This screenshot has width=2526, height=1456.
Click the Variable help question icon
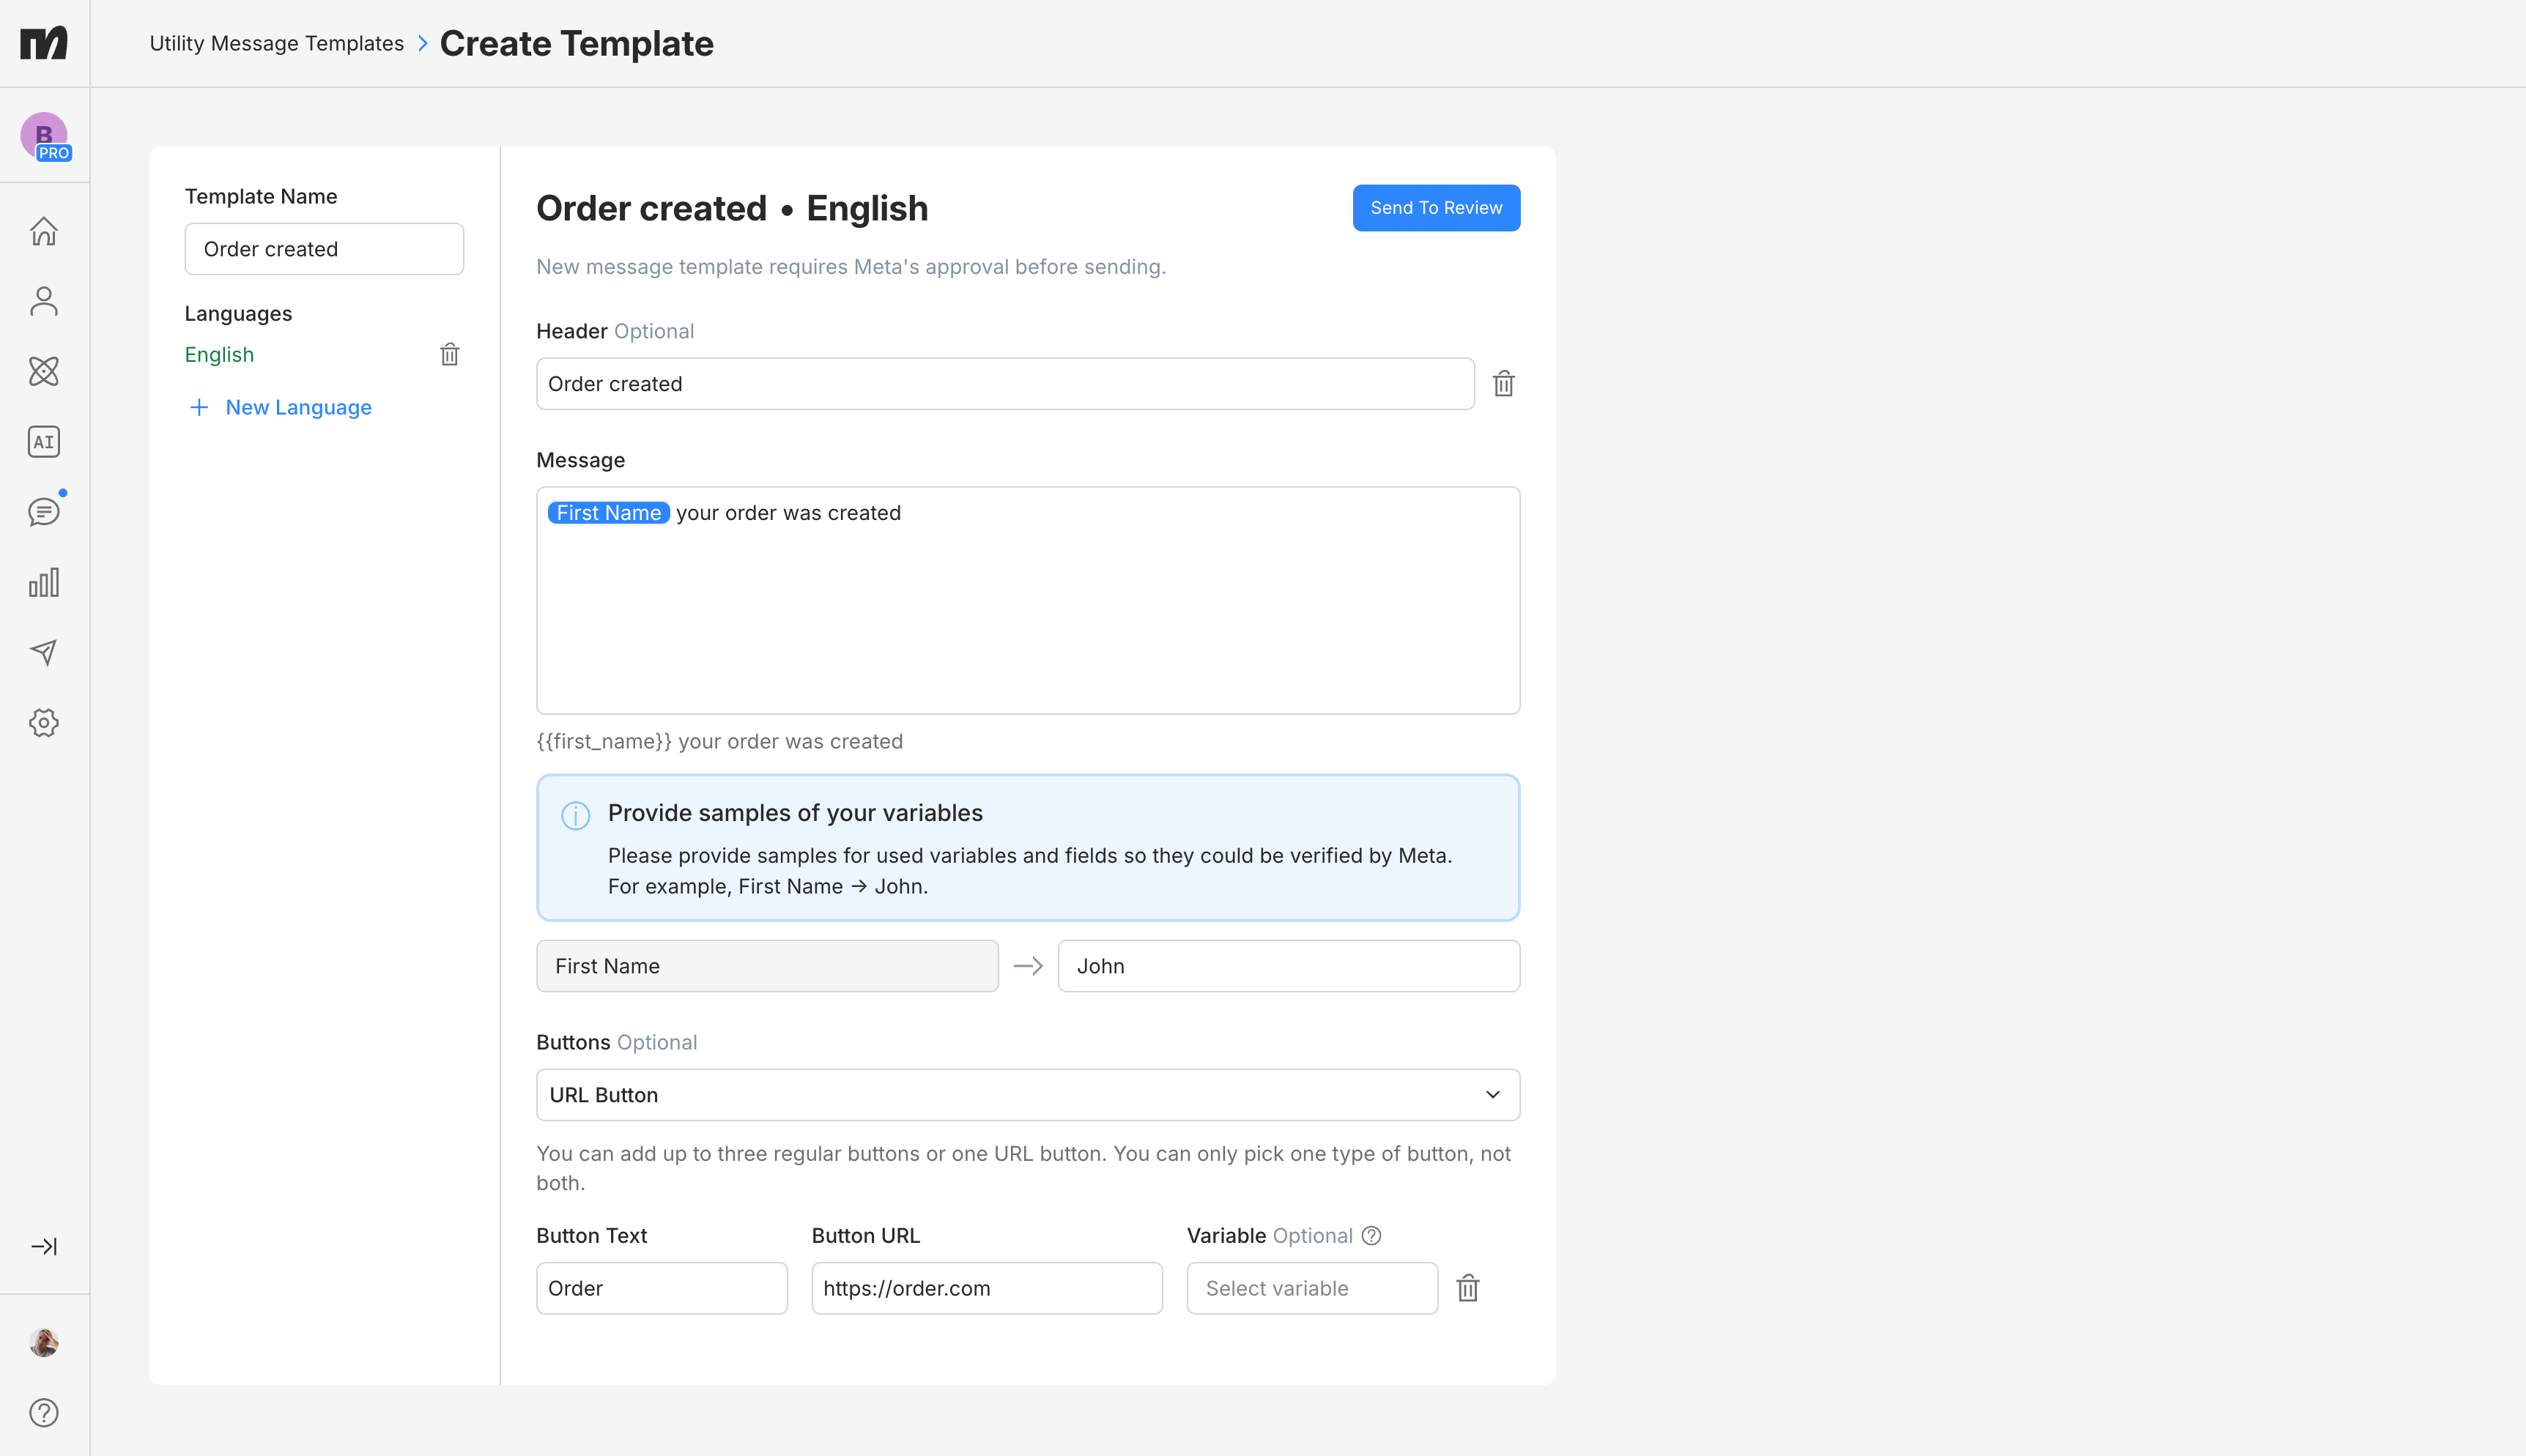[1372, 1236]
